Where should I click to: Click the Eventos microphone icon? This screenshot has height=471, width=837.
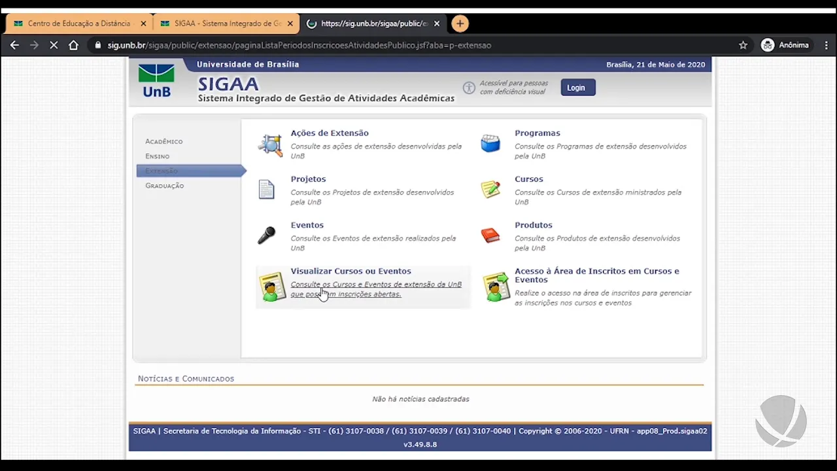(x=266, y=235)
